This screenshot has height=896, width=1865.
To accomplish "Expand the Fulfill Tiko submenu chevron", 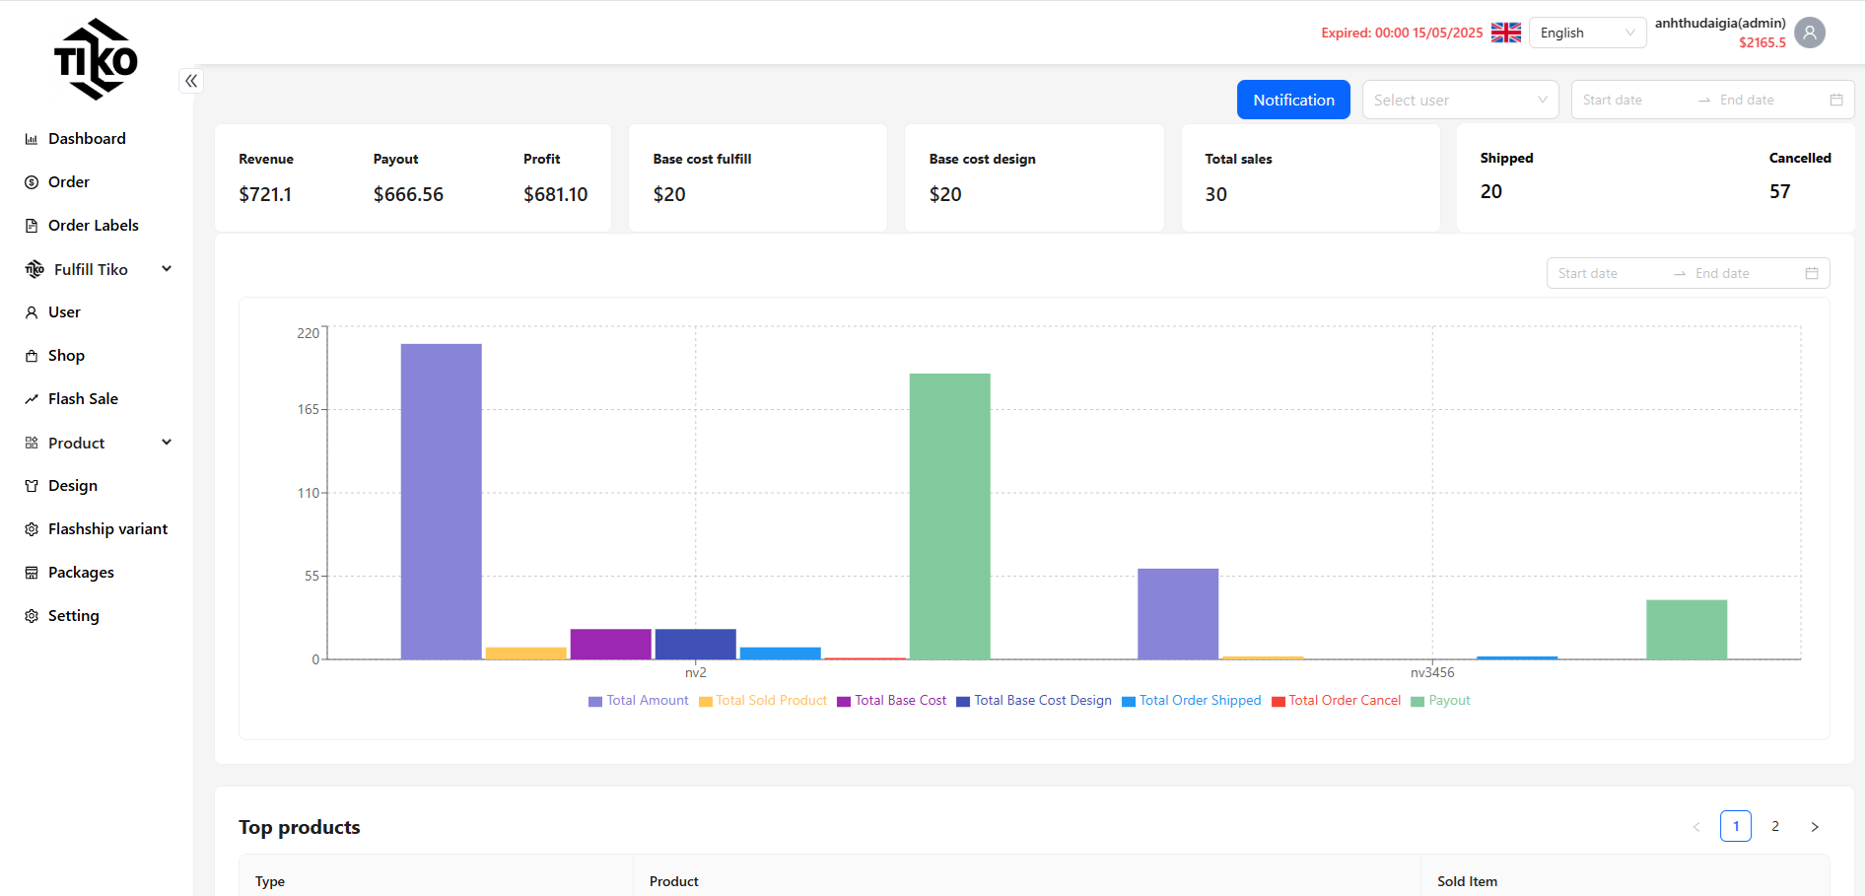I will tap(167, 269).
